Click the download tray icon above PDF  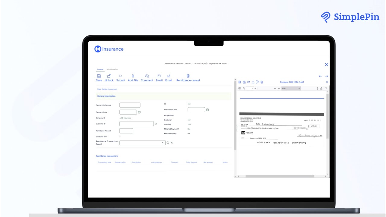point(244,82)
